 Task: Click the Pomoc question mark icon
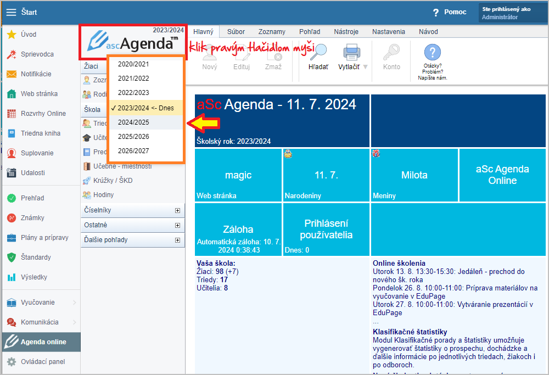point(435,12)
